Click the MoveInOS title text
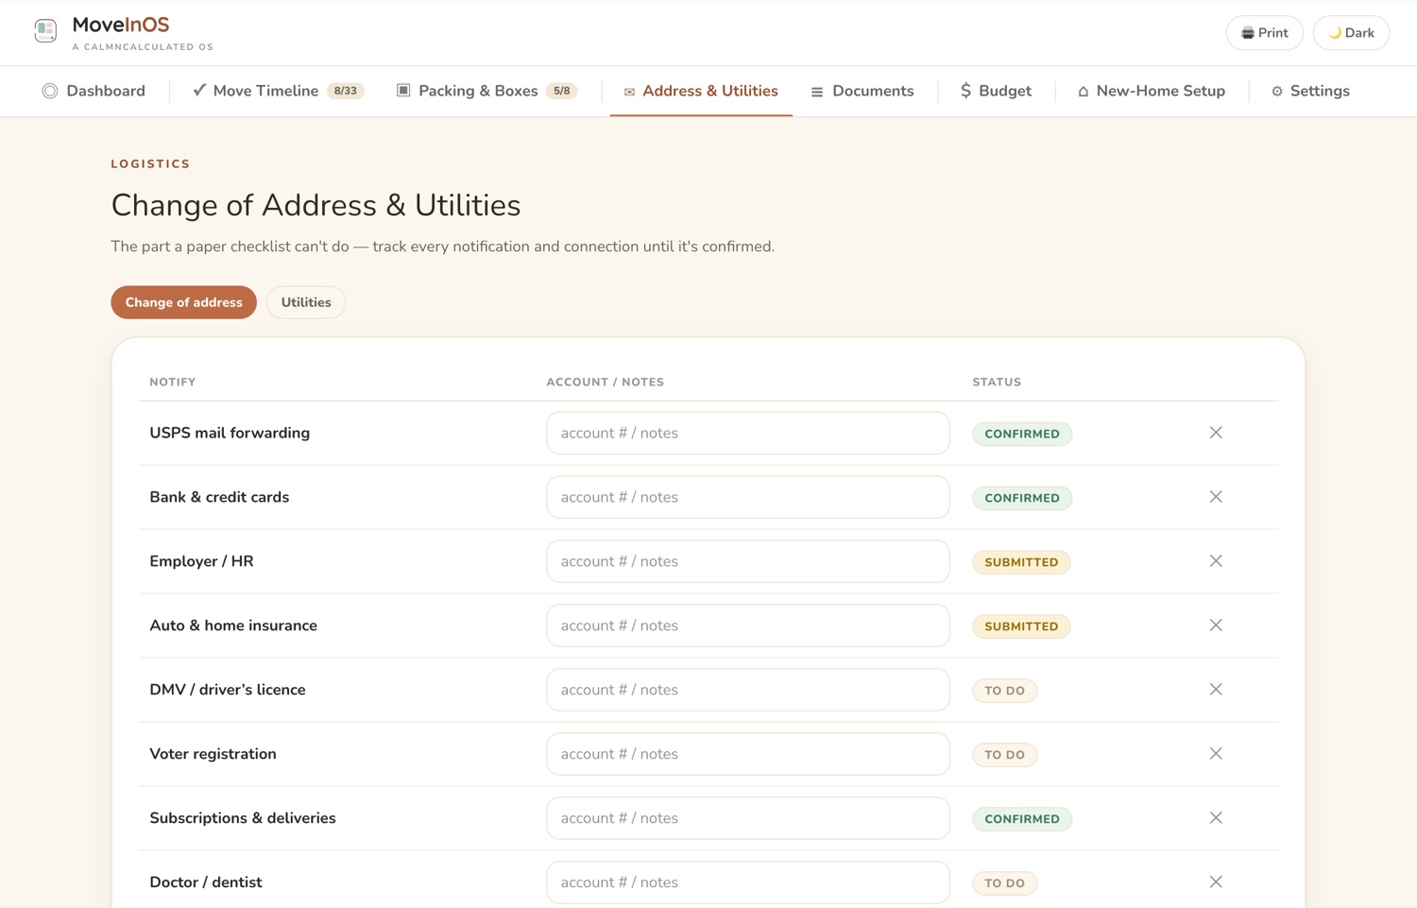Viewport: 1417px width, 908px height. 121,25
